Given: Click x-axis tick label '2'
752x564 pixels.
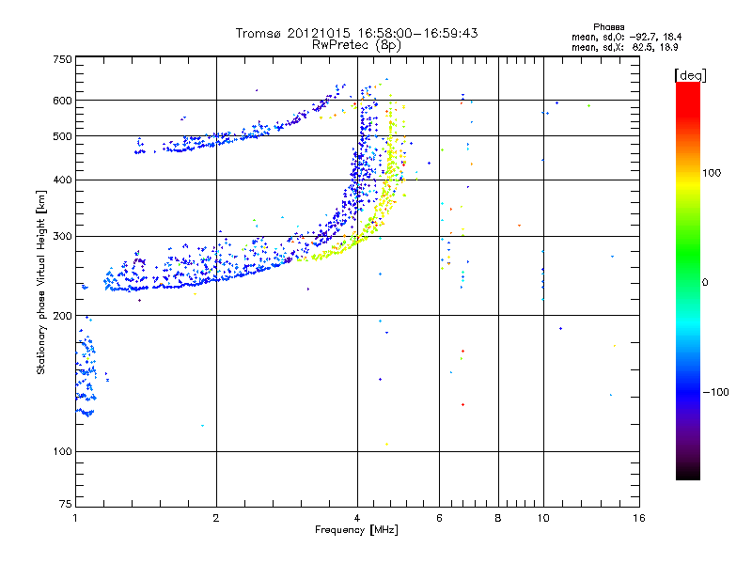Looking at the screenshot, I should (x=216, y=518).
